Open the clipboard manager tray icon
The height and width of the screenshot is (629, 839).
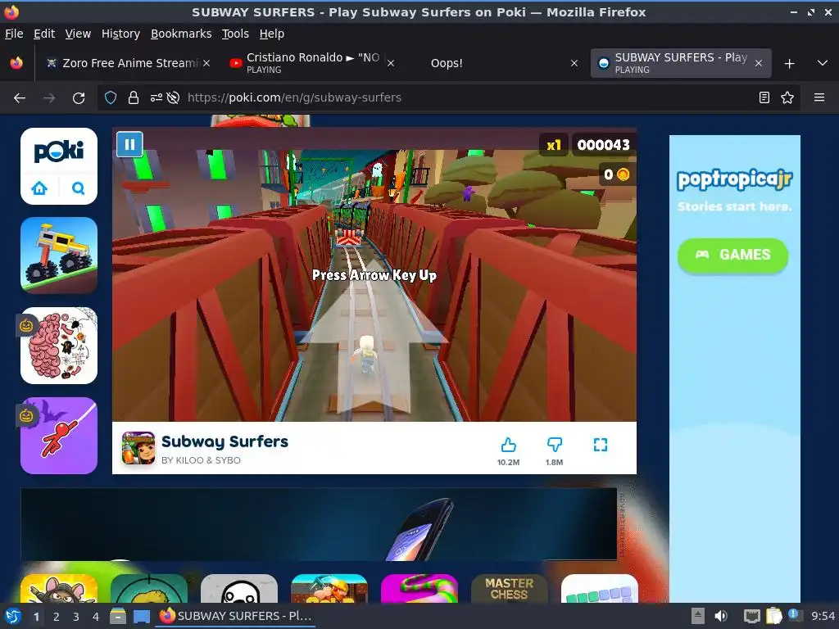pos(773,616)
